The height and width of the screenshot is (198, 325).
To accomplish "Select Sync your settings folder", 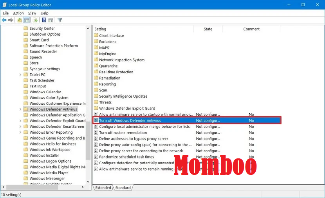I will (45, 69).
